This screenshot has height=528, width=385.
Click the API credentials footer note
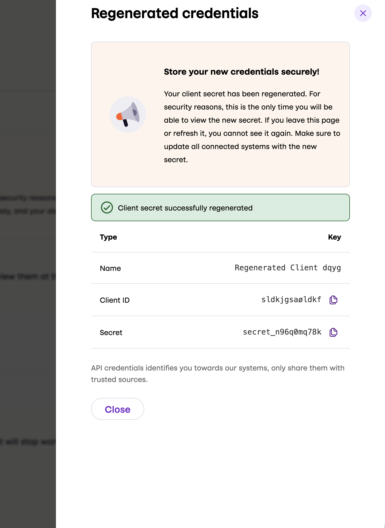[217, 373]
